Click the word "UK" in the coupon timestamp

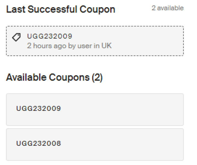(107, 46)
